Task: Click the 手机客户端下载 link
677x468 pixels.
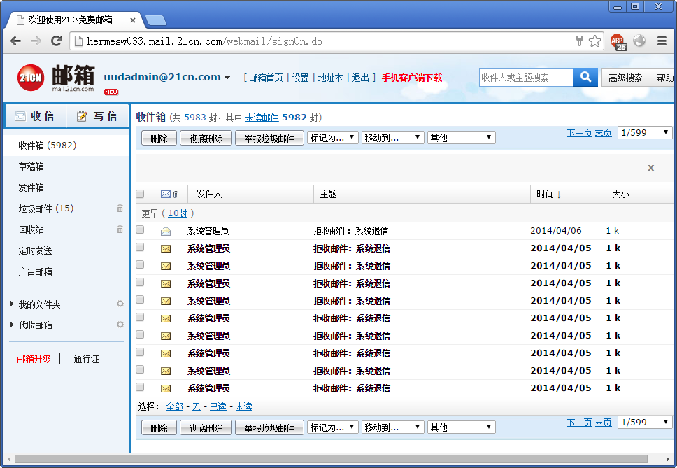Action: (412, 78)
